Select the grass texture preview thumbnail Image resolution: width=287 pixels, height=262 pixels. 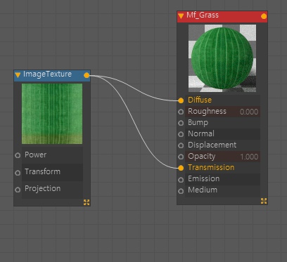pyautogui.click(x=52, y=114)
